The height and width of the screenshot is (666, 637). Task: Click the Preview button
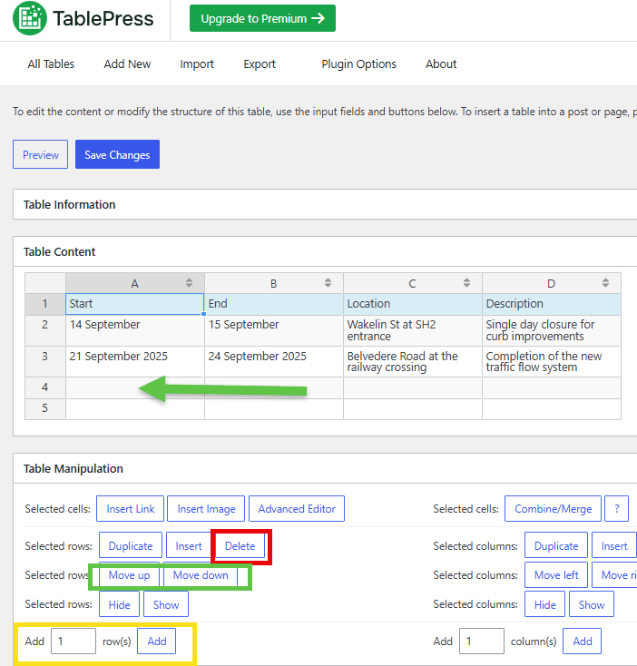40,154
